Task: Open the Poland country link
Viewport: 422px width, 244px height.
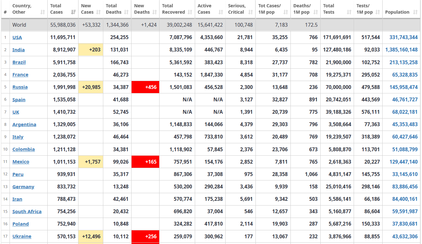Action: point(21,224)
